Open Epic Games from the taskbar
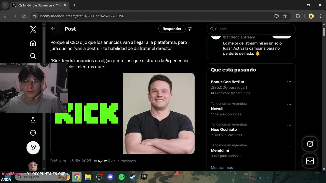Viewport: 326px width, 183px height. click(x=144, y=177)
